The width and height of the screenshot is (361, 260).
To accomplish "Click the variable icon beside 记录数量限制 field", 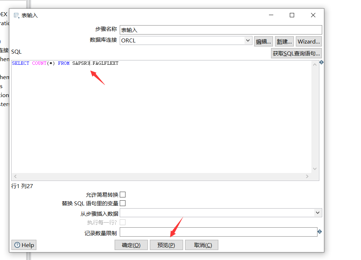I will 320,232.
